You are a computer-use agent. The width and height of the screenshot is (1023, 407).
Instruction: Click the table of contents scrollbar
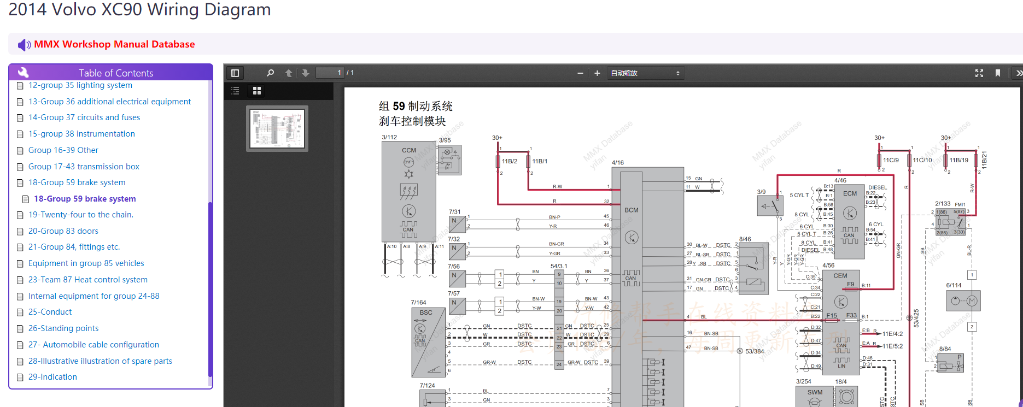[210, 288]
